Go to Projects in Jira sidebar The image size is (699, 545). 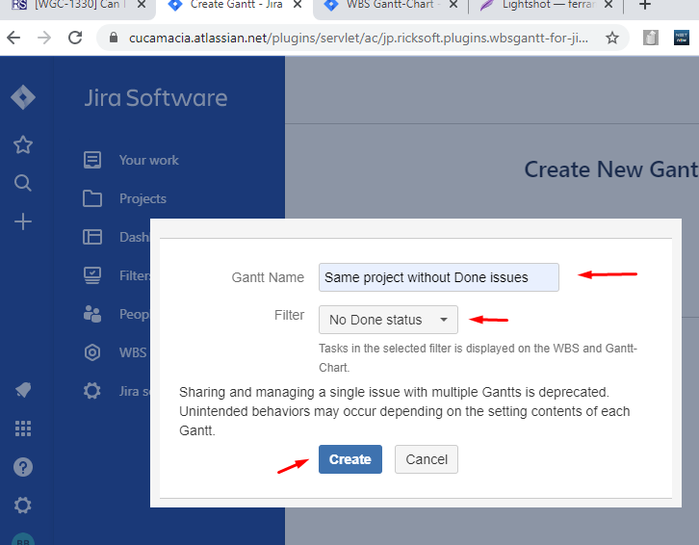tap(142, 198)
